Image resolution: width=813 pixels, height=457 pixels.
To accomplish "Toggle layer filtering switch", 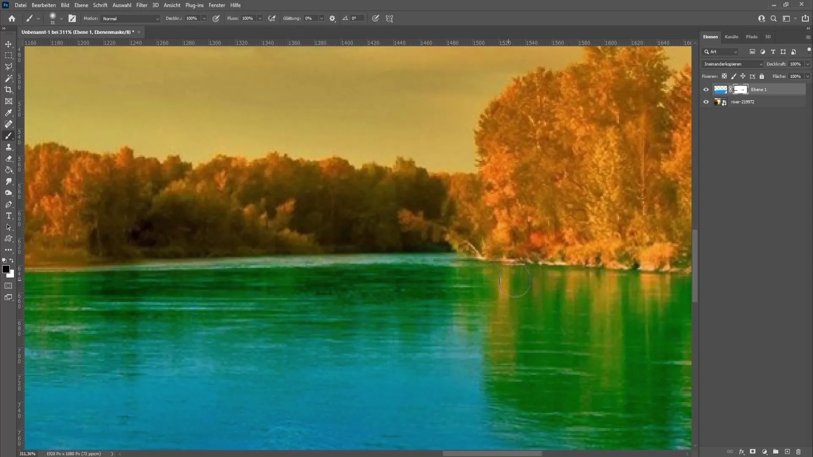I will pos(809,51).
